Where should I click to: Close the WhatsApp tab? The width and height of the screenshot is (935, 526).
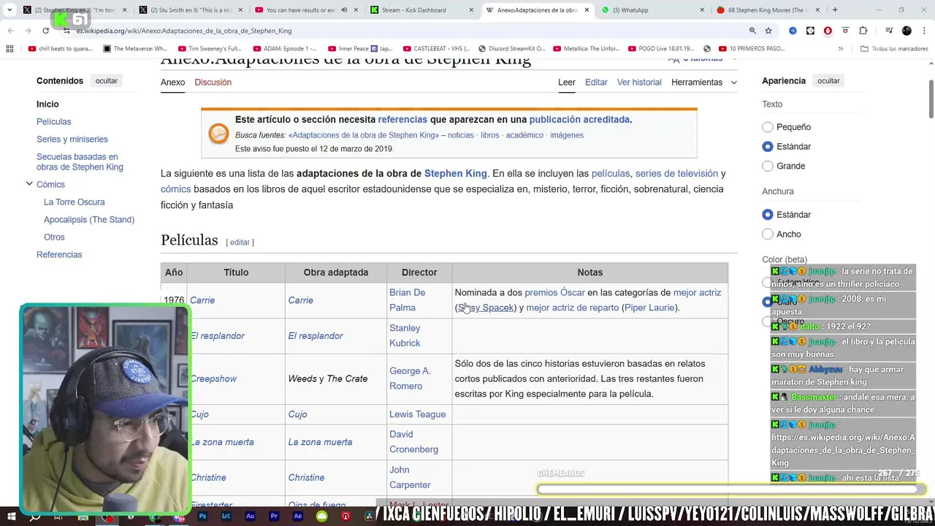point(703,10)
